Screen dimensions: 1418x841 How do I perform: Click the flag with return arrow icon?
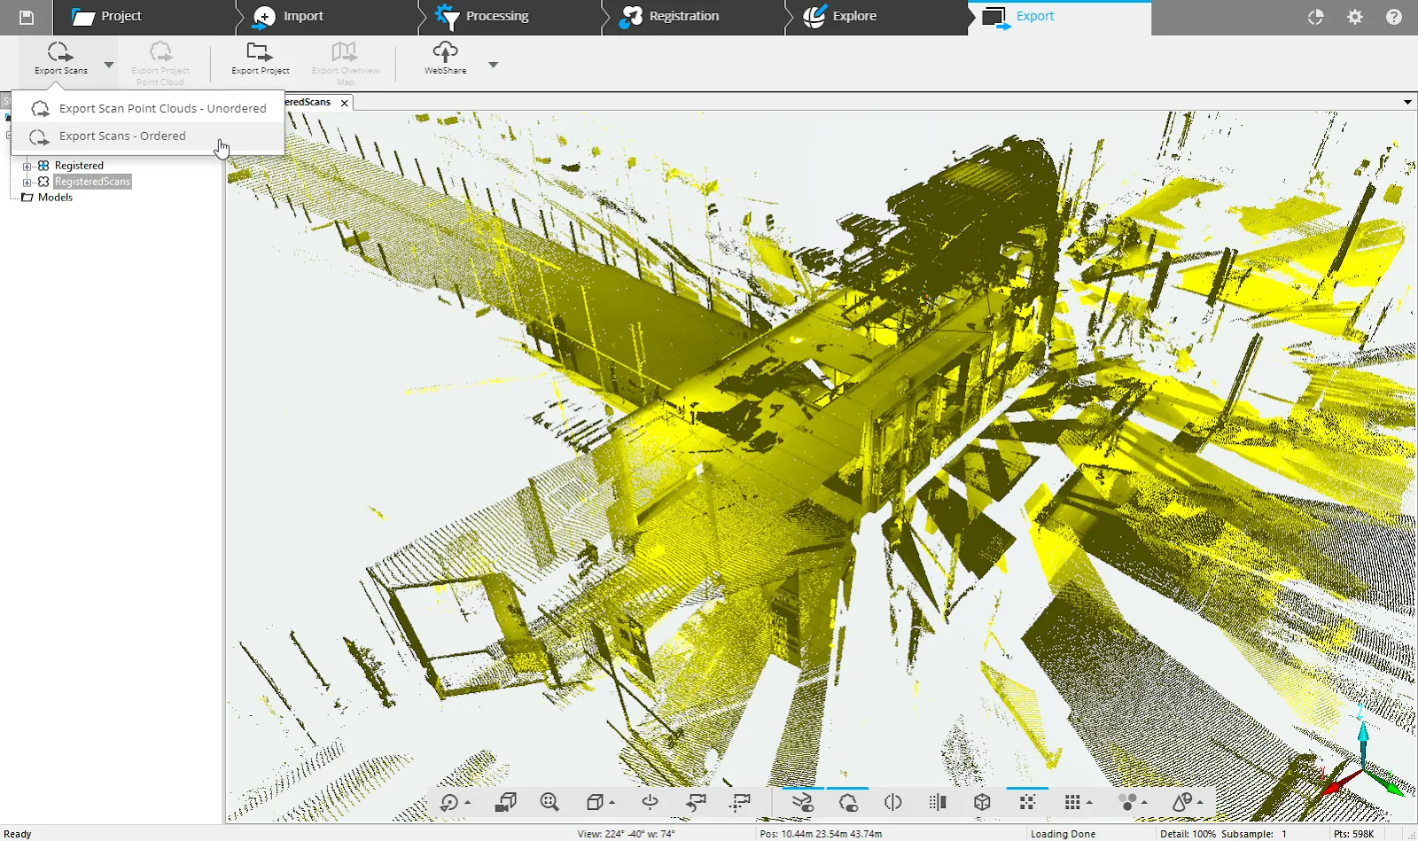tap(696, 802)
